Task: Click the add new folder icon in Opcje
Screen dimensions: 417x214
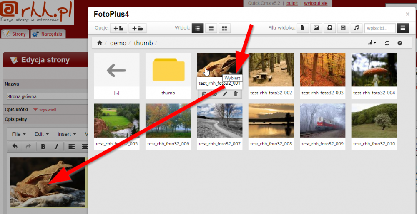Action: tap(138, 28)
